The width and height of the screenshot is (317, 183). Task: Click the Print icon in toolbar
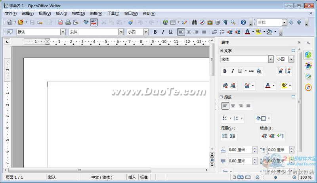[x=68, y=22]
